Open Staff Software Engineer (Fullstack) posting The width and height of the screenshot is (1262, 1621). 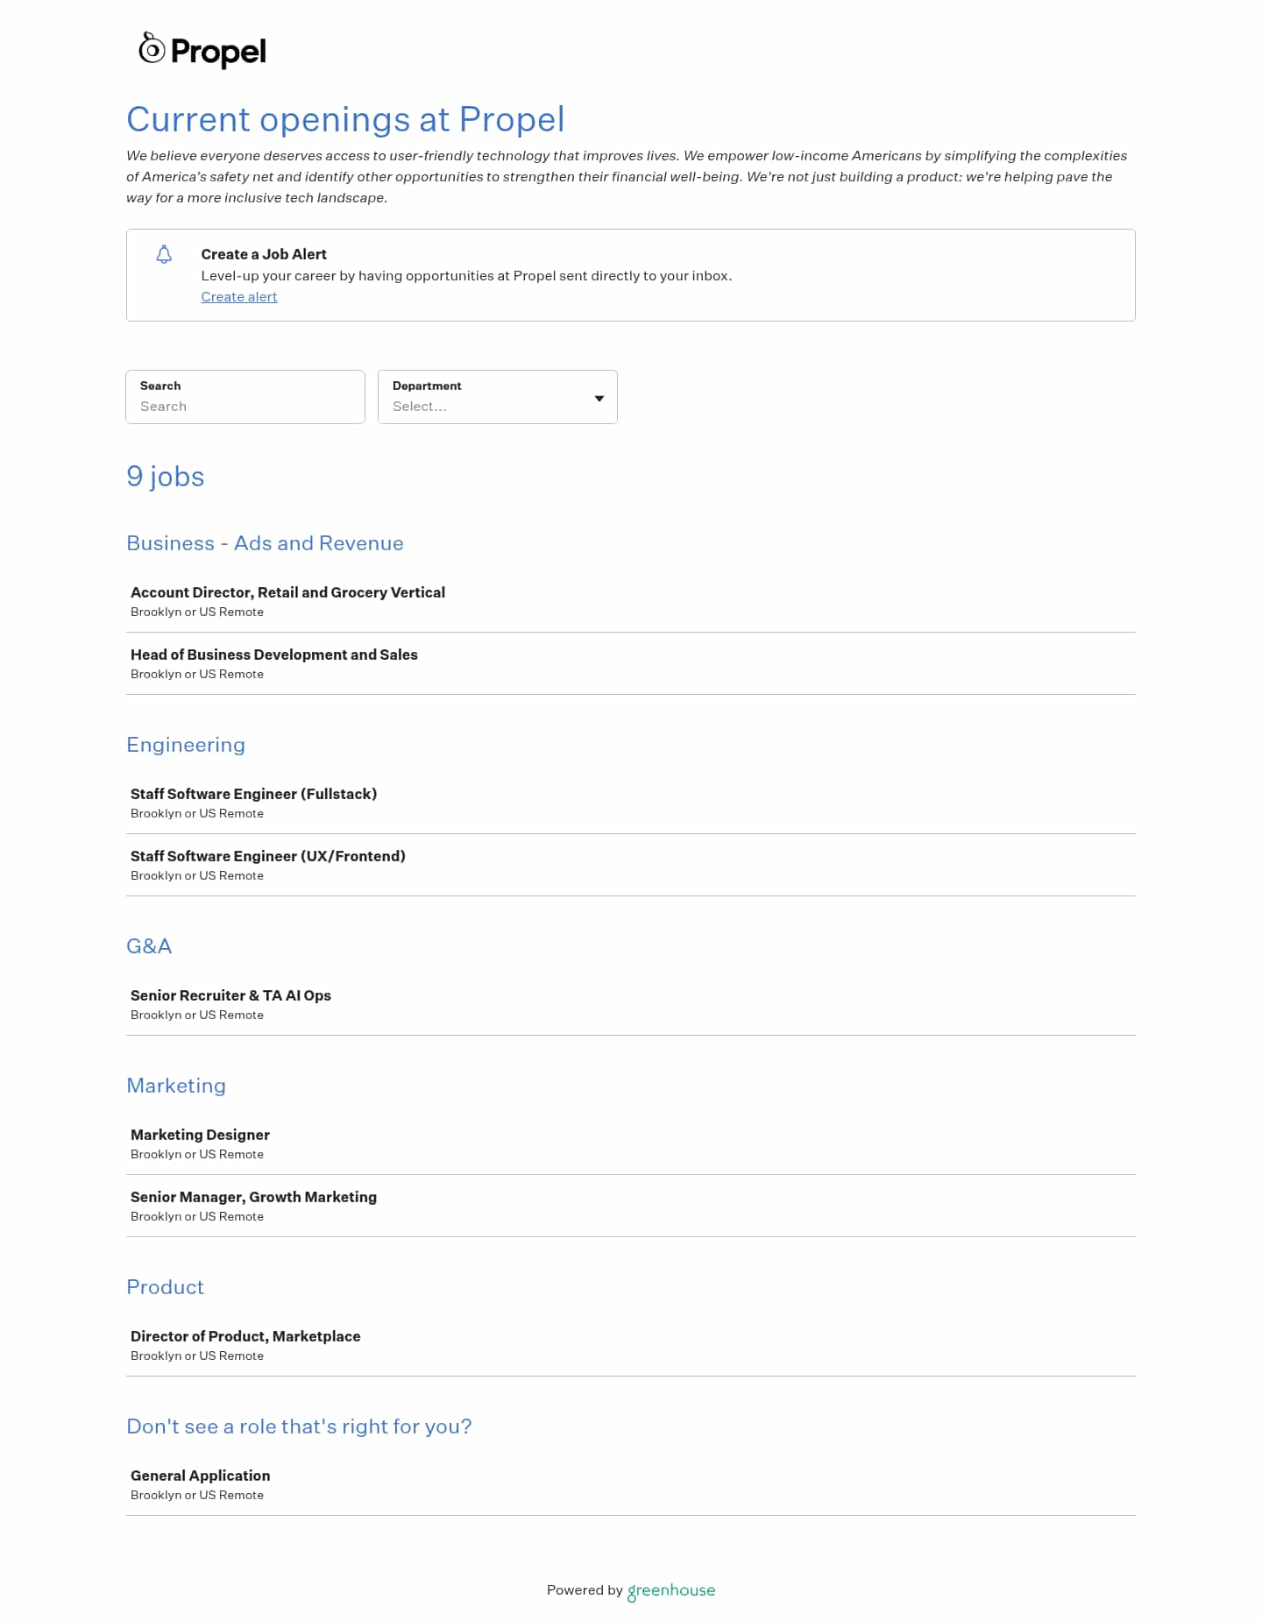[253, 794]
